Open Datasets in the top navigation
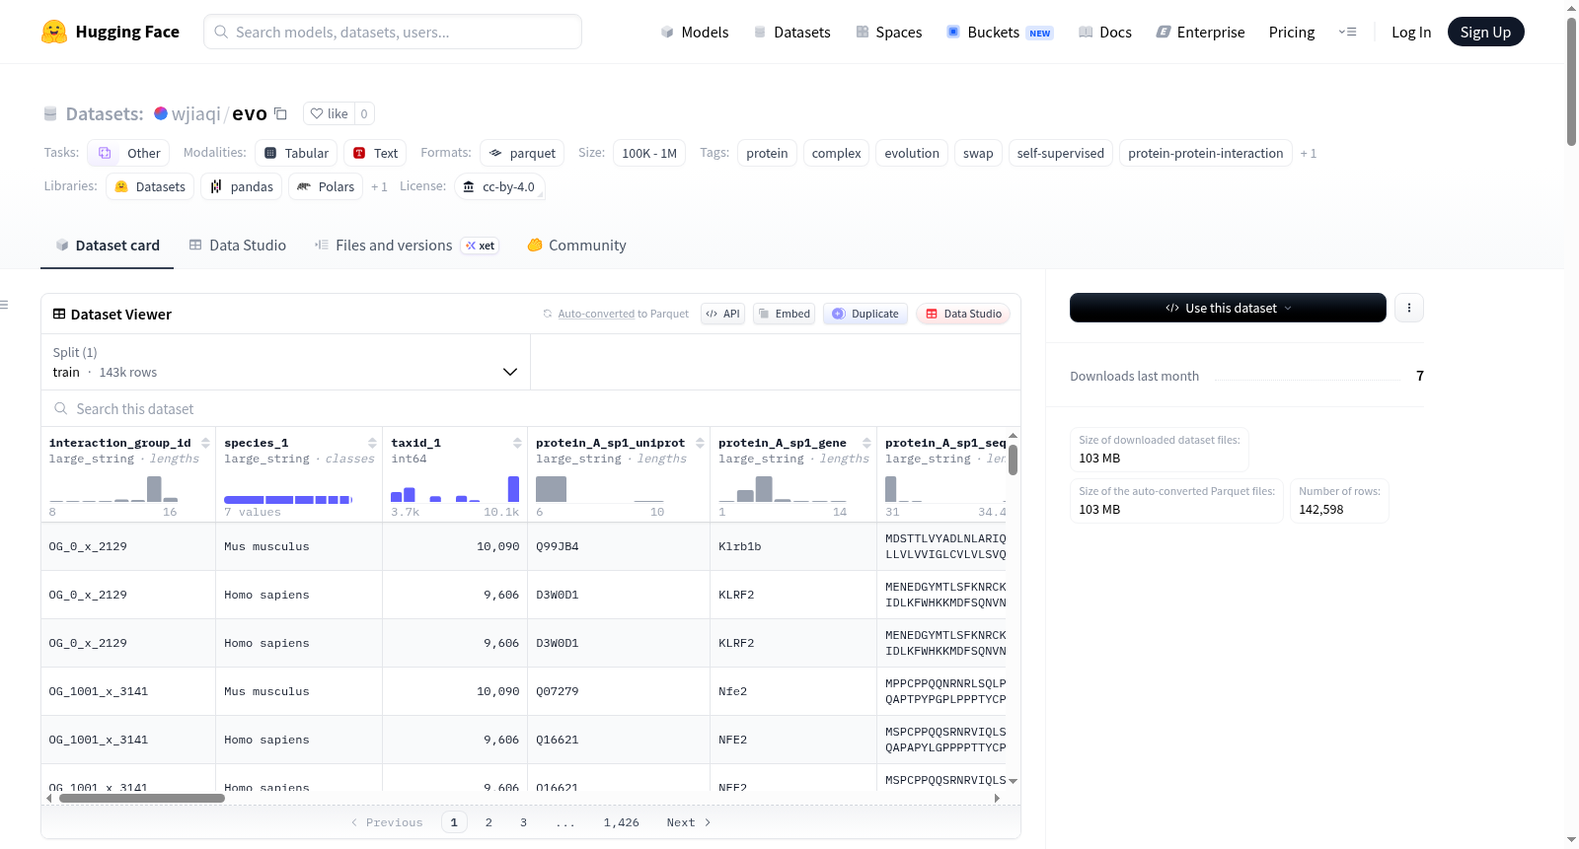 (792, 32)
